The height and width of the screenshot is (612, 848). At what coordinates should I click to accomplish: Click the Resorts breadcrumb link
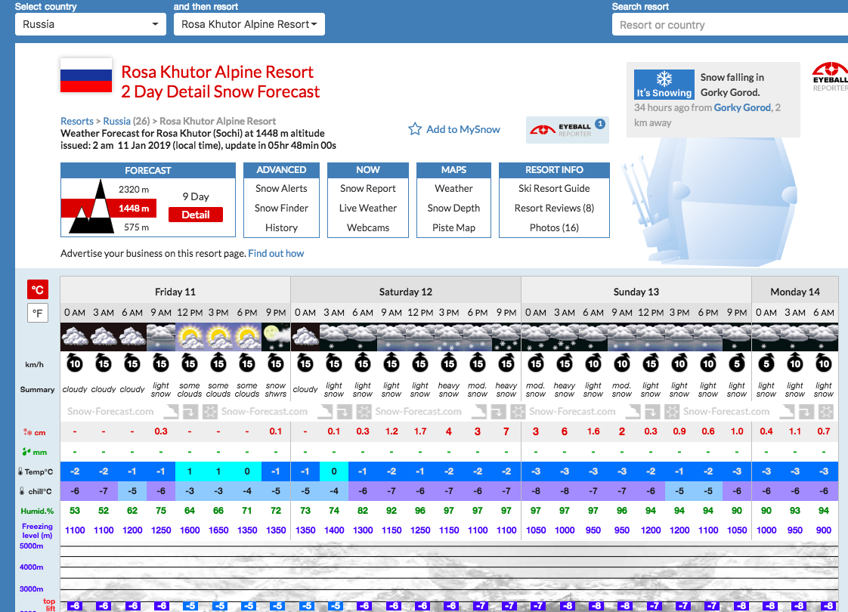77,121
